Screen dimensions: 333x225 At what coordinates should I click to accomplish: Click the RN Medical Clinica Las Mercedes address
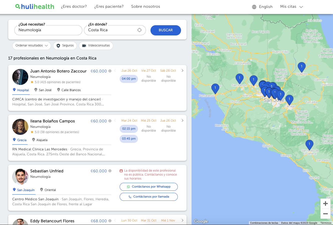coord(59,152)
